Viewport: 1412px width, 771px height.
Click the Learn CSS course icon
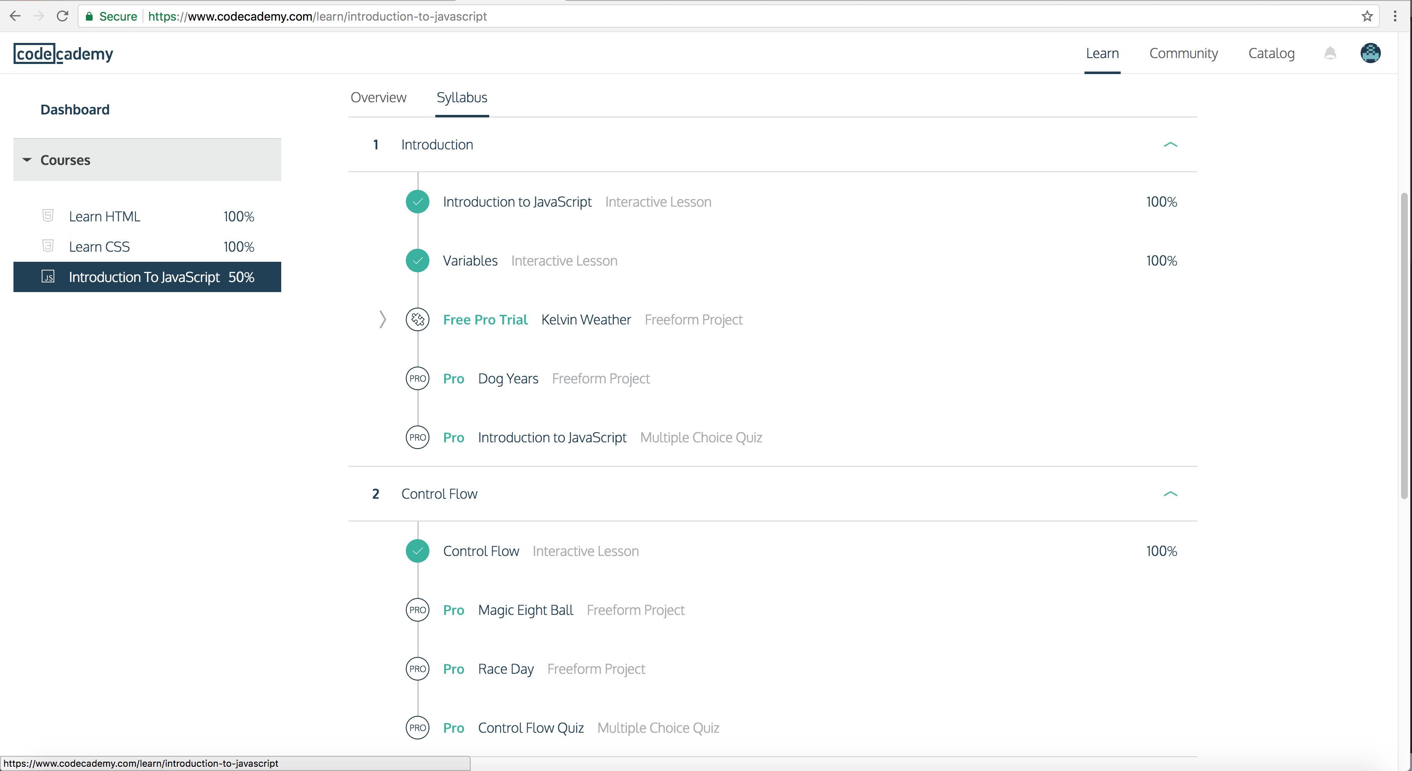[x=48, y=245]
